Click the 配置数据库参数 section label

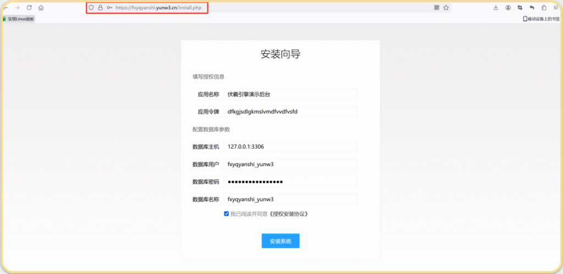pos(211,129)
